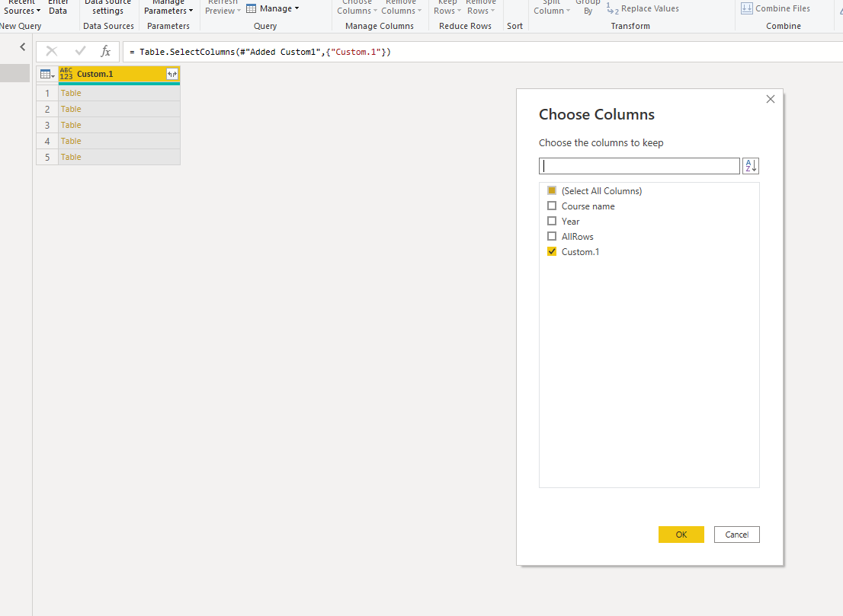Open Recent Sources dropdown

click(22, 7)
